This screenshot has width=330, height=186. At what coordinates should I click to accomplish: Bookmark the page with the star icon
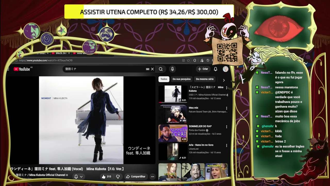[188, 60]
